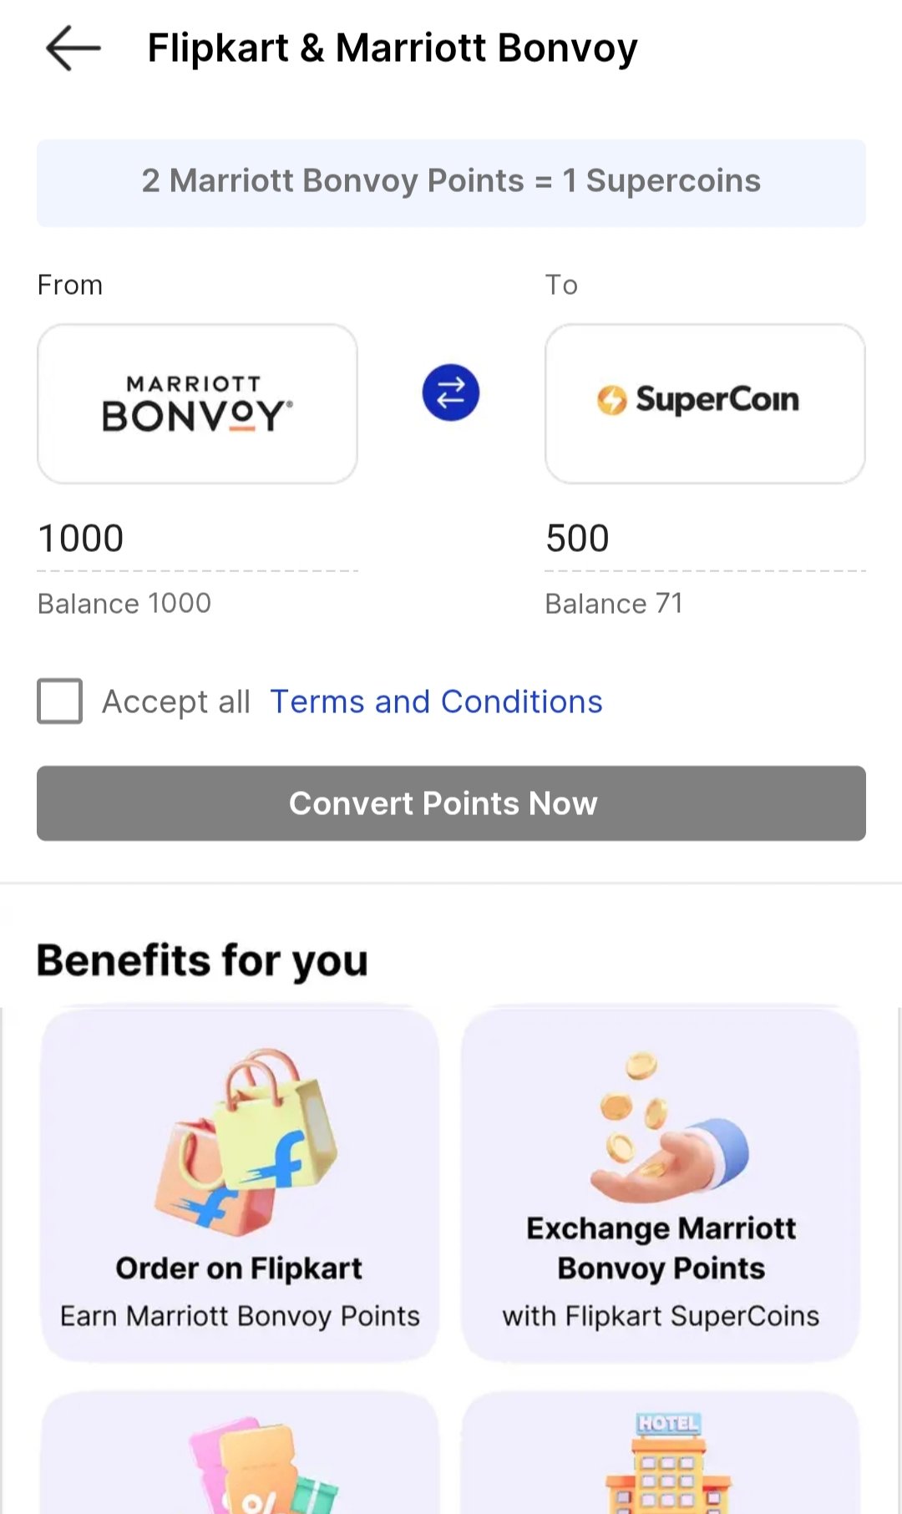
Task: Tap the back arrow icon
Action: [x=73, y=48]
